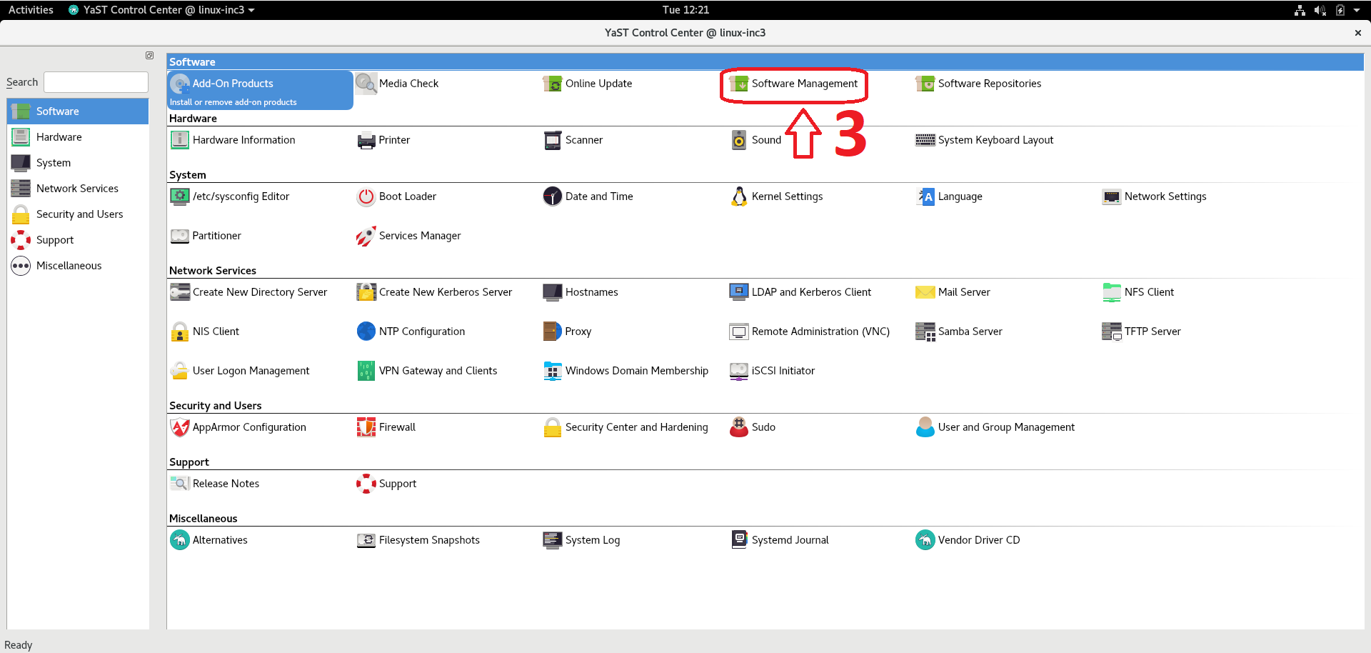Click the Partitioner icon
The image size is (1371, 653).
click(x=180, y=236)
